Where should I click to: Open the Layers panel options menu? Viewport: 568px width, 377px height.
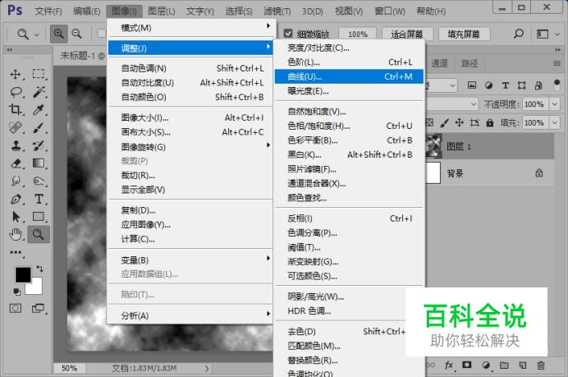[557, 63]
